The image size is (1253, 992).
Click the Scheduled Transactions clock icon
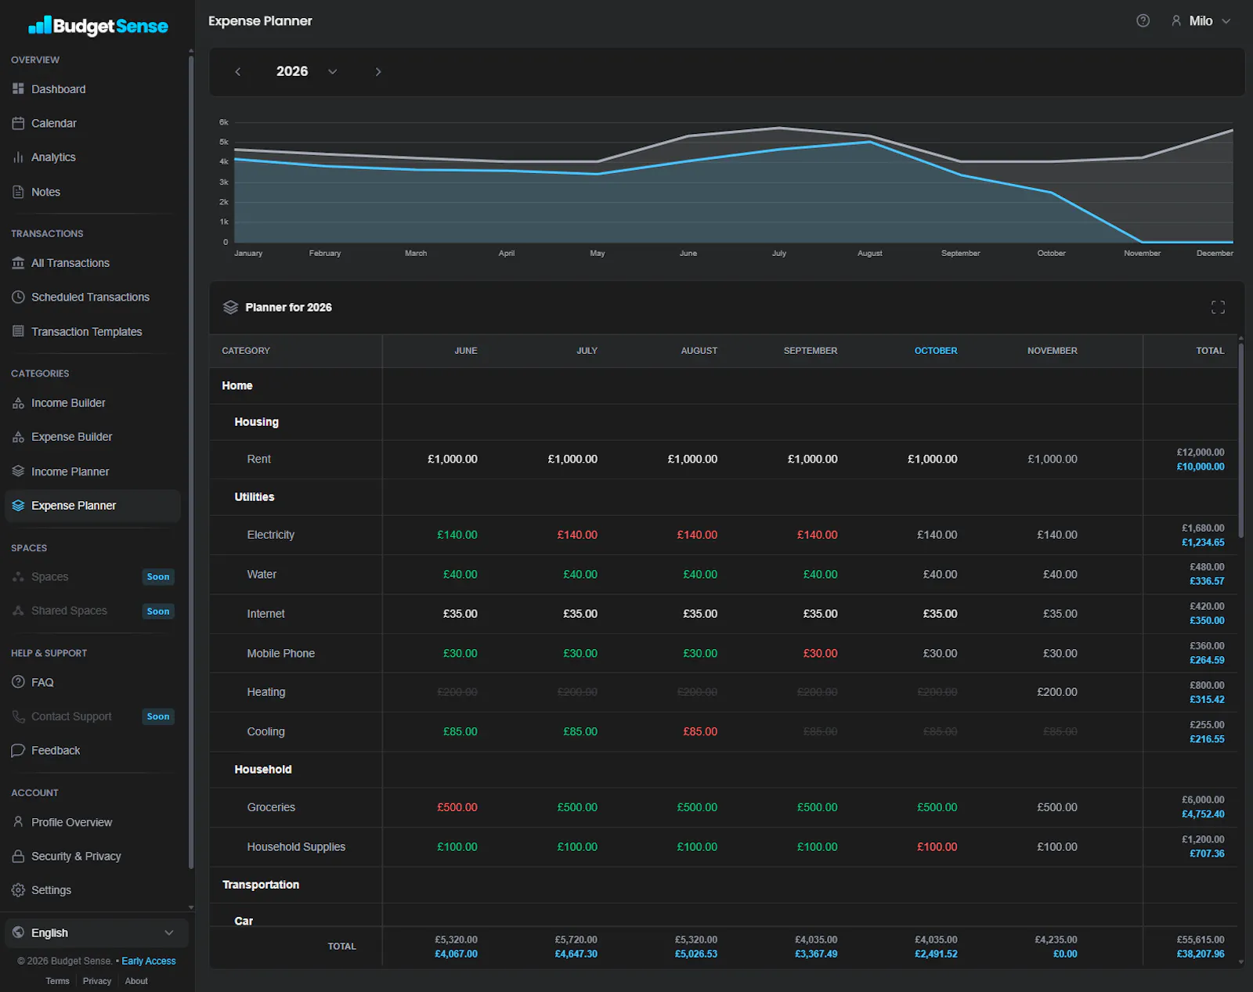pos(18,297)
